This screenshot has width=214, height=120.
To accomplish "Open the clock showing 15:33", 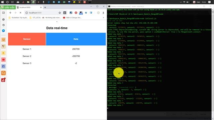I will pos(204,2).
